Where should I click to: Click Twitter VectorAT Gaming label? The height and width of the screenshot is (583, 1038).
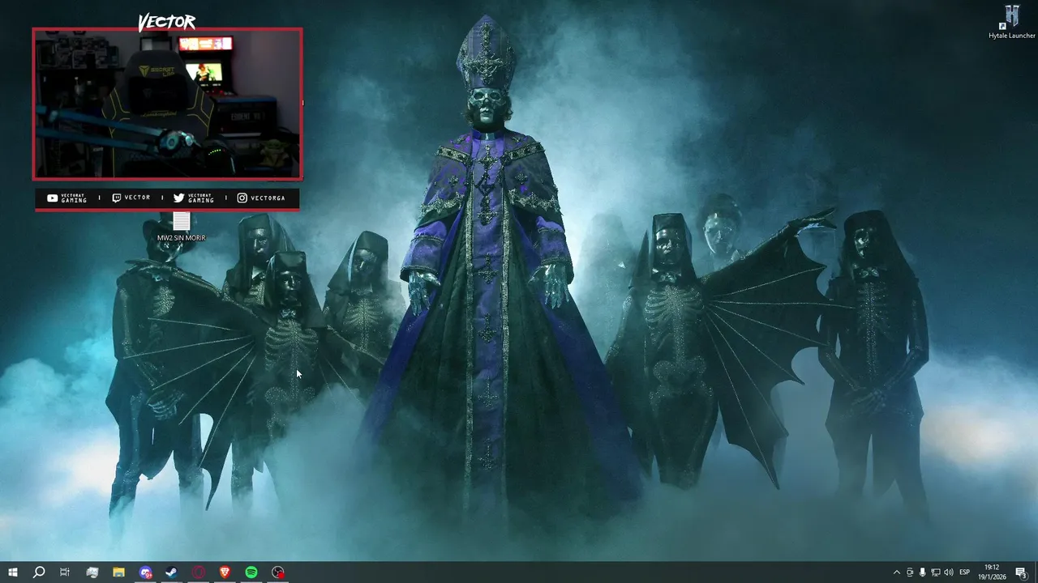(x=194, y=198)
